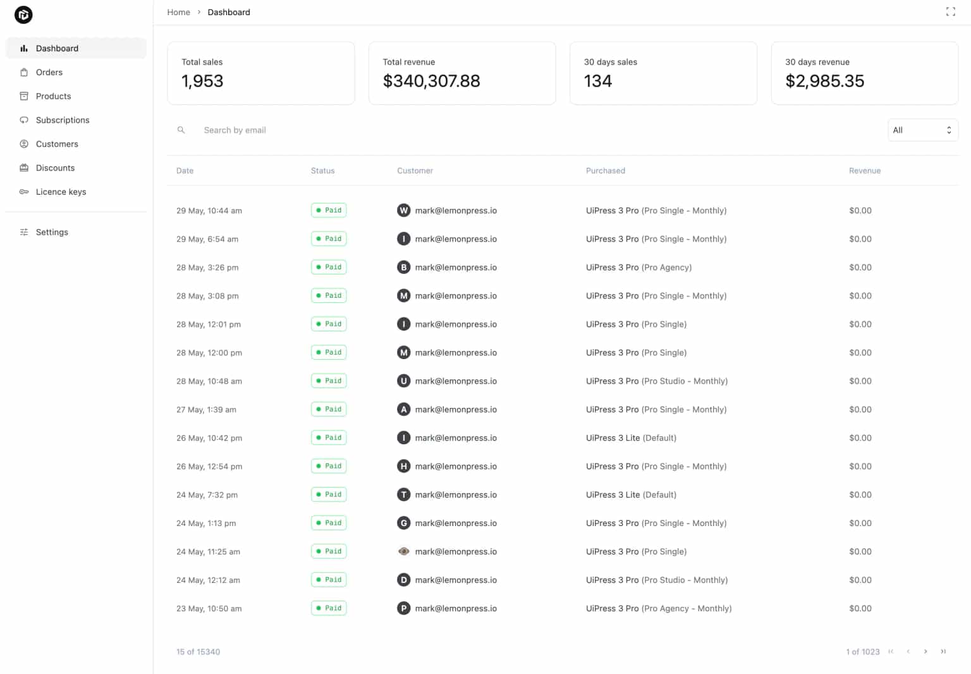The width and height of the screenshot is (971, 674).
Task: Click the Licence keys key icon
Action: click(x=24, y=192)
